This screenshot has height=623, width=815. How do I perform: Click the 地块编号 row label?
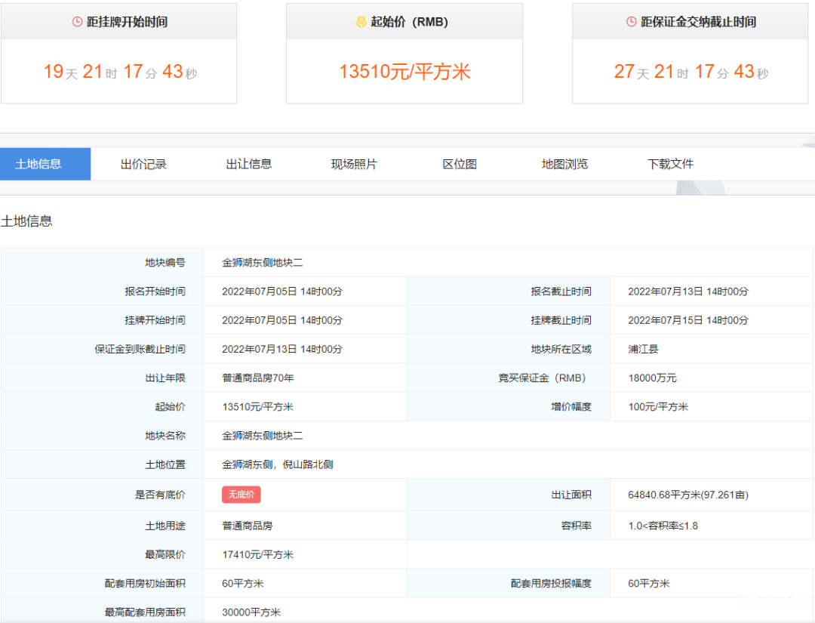[165, 263]
